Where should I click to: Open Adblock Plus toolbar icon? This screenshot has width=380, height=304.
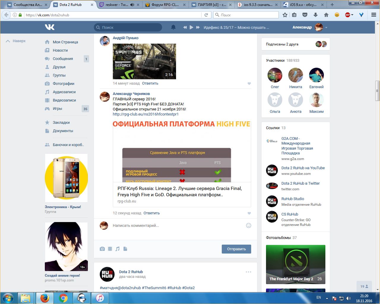click(348, 15)
